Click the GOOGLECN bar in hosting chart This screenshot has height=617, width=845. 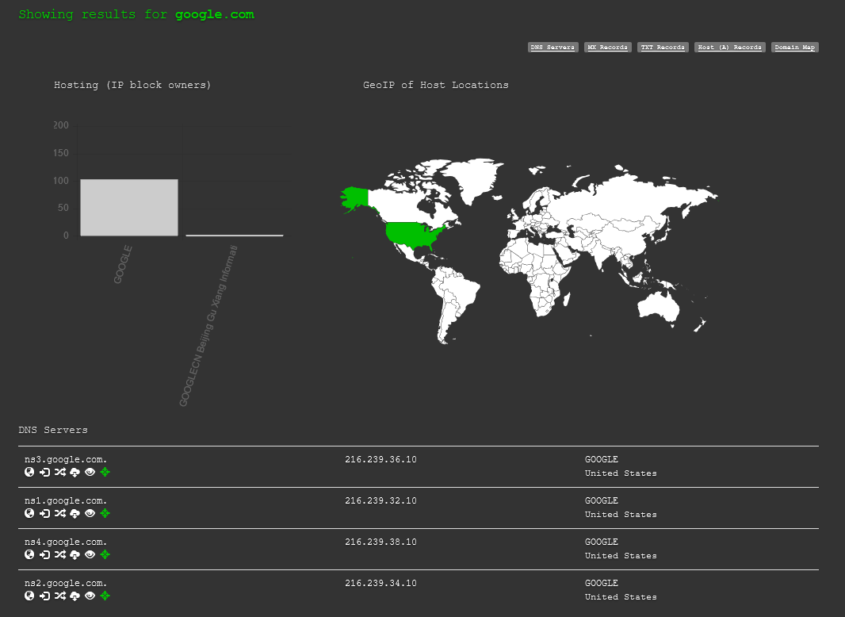(x=235, y=236)
